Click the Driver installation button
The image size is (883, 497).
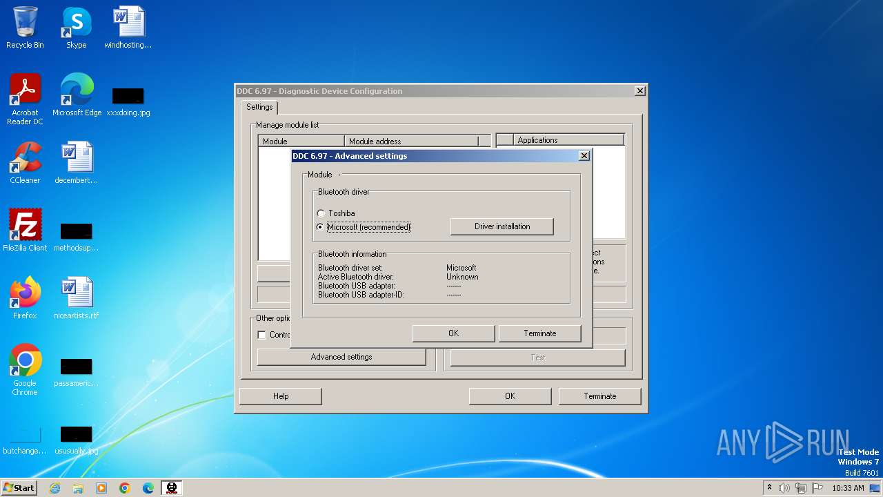502,226
